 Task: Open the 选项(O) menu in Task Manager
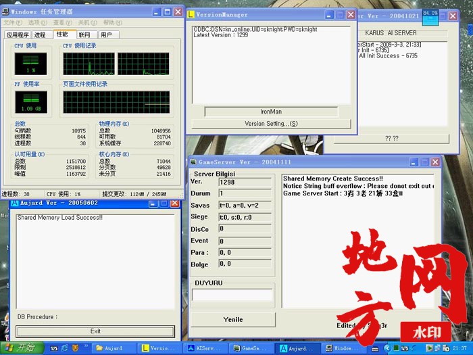38,22
